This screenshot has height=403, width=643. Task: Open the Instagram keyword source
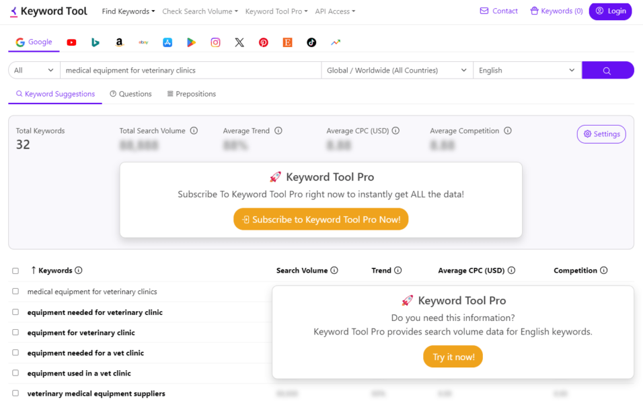(215, 42)
